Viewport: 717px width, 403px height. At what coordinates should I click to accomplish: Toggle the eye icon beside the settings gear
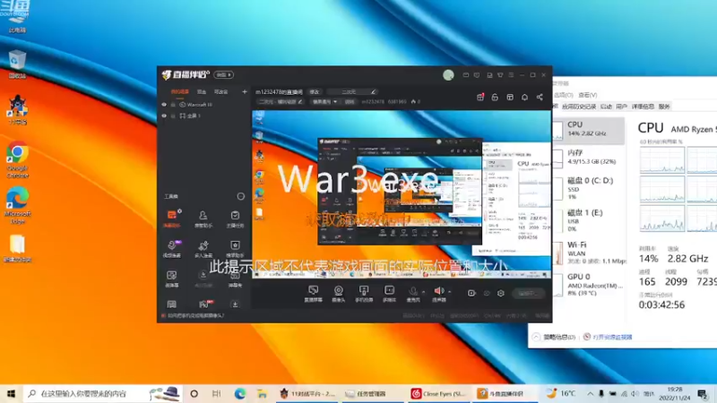coord(487,293)
